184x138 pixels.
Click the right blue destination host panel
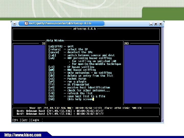[x=141, y=74]
